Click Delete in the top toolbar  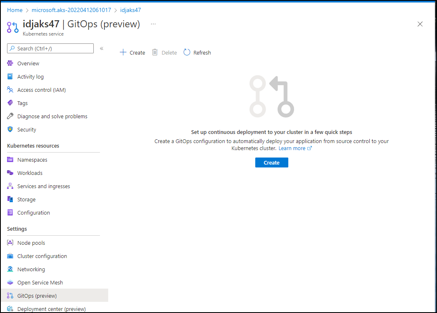click(x=164, y=53)
